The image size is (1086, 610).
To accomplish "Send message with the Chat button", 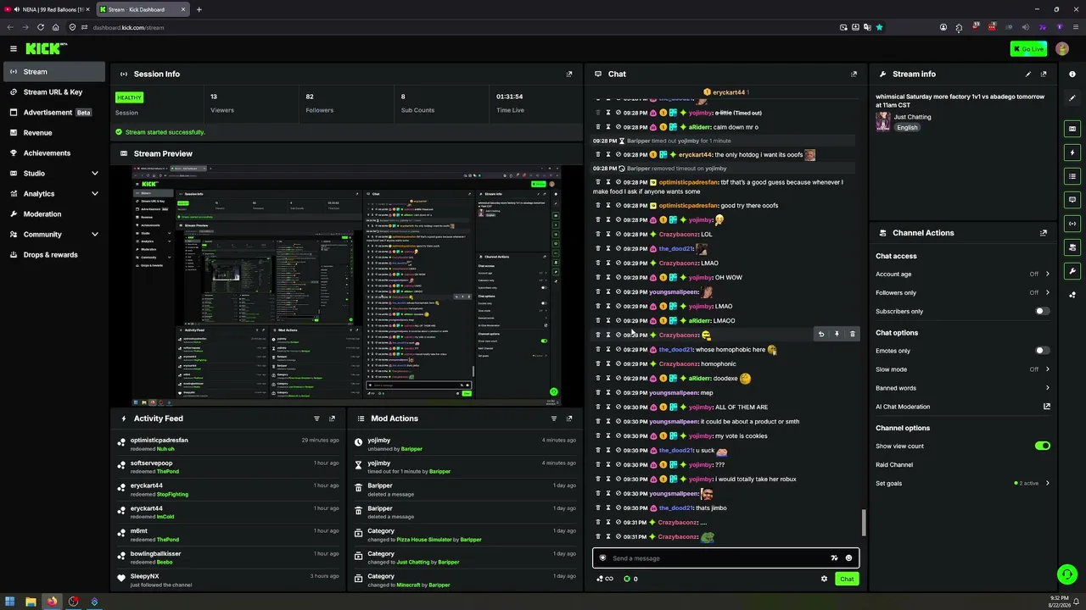I will pyautogui.click(x=847, y=579).
